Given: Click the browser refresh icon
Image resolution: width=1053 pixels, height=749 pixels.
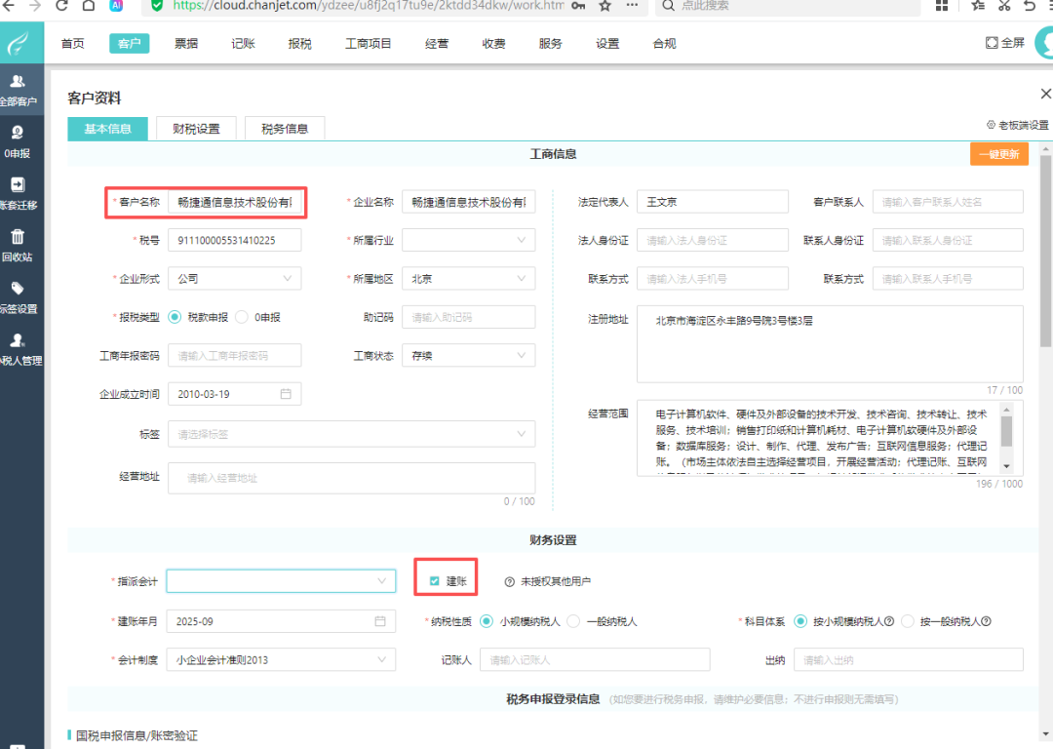Looking at the screenshot, I should tap(61, 6).
